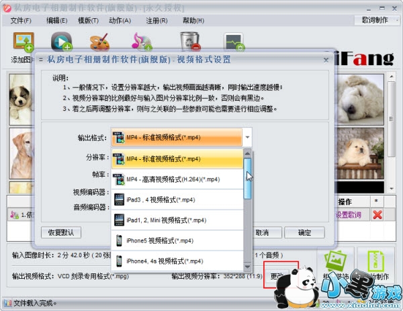The height and width of the screenshot is (311, 403).
Task: Select MP4 - 标准视频格式(*.mp4) list option
Action: [x=177, y=159]
